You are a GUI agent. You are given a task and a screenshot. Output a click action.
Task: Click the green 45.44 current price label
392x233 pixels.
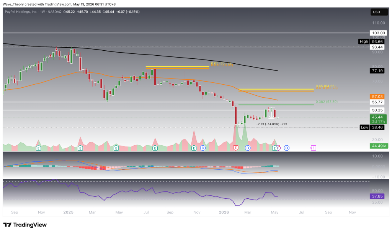377,117
